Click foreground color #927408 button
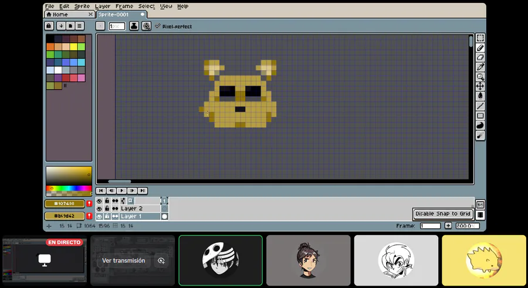Screen dimensions: 528x288 (x=65, y=204)
